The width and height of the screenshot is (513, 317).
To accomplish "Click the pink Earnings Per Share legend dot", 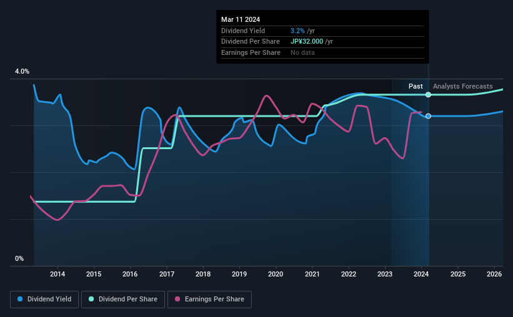I will point(177,299).
